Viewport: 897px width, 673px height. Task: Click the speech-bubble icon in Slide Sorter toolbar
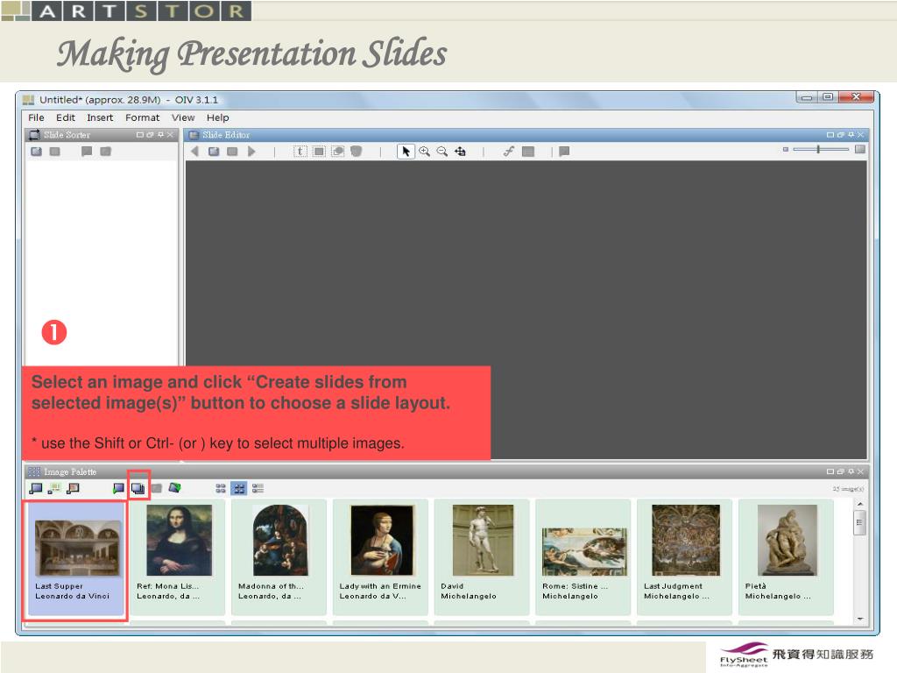(87, 152)
